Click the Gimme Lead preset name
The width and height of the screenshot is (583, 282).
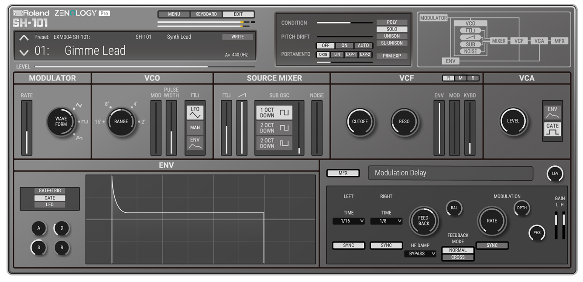[95, 50]
